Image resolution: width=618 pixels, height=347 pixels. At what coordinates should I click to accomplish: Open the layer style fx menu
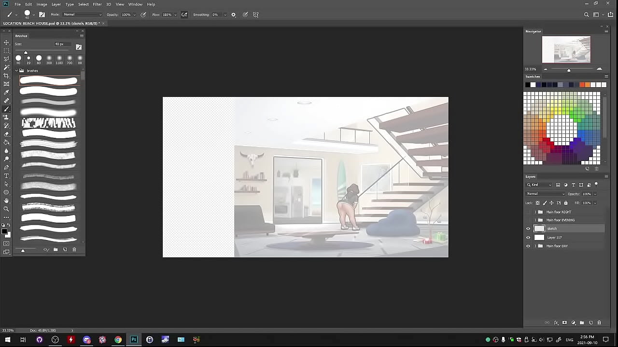coord(556,322)
